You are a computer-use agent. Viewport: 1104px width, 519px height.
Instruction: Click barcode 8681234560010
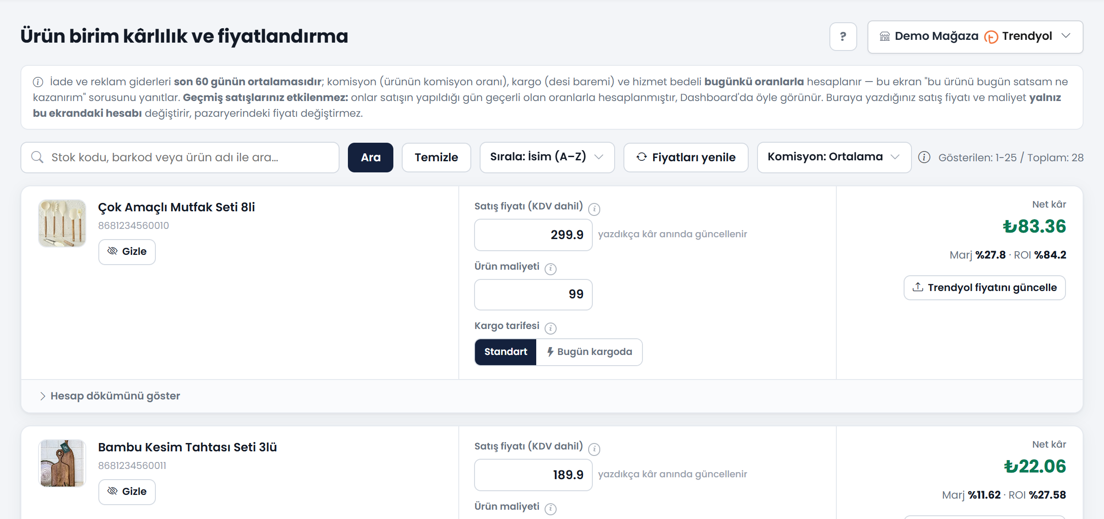click(134, 226)
